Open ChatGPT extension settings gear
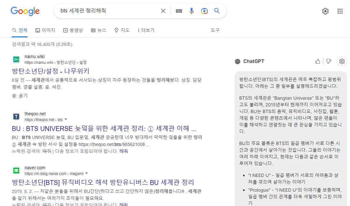The height and width of the screenshot is (206, 350). click(x=342, y=61)
